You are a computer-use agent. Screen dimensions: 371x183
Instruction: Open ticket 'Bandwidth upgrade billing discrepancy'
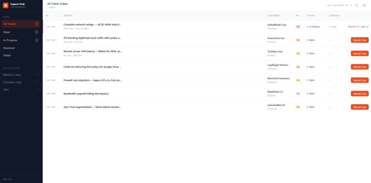coord(86,94)
